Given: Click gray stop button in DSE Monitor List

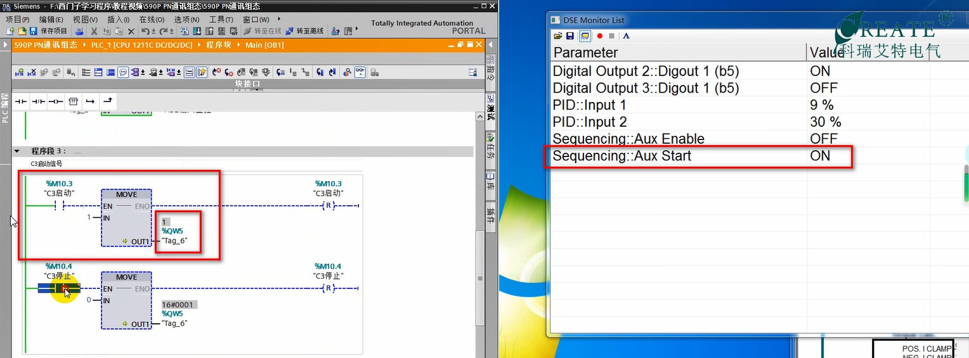Looking at the screenshot, I should click(x=611, y=36).
